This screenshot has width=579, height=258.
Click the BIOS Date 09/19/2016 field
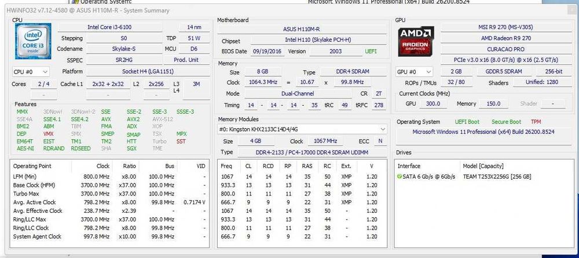[x=267, y=52]
